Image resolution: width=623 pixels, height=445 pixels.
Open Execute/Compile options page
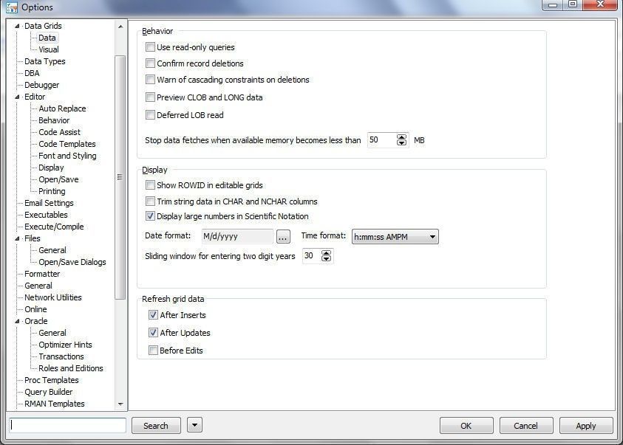[x=54, y=227]
